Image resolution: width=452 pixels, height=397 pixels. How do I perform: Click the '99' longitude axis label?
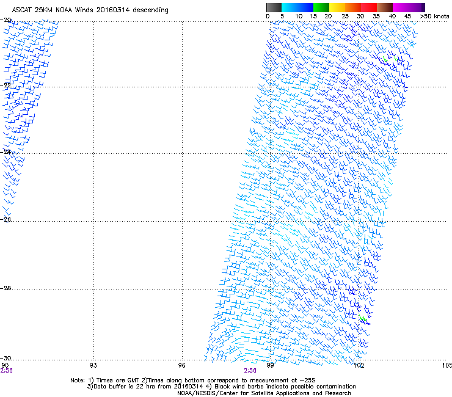click(270, 366)
